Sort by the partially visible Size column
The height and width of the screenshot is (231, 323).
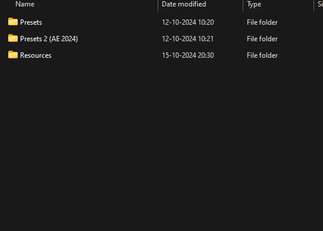pos(320,4)
